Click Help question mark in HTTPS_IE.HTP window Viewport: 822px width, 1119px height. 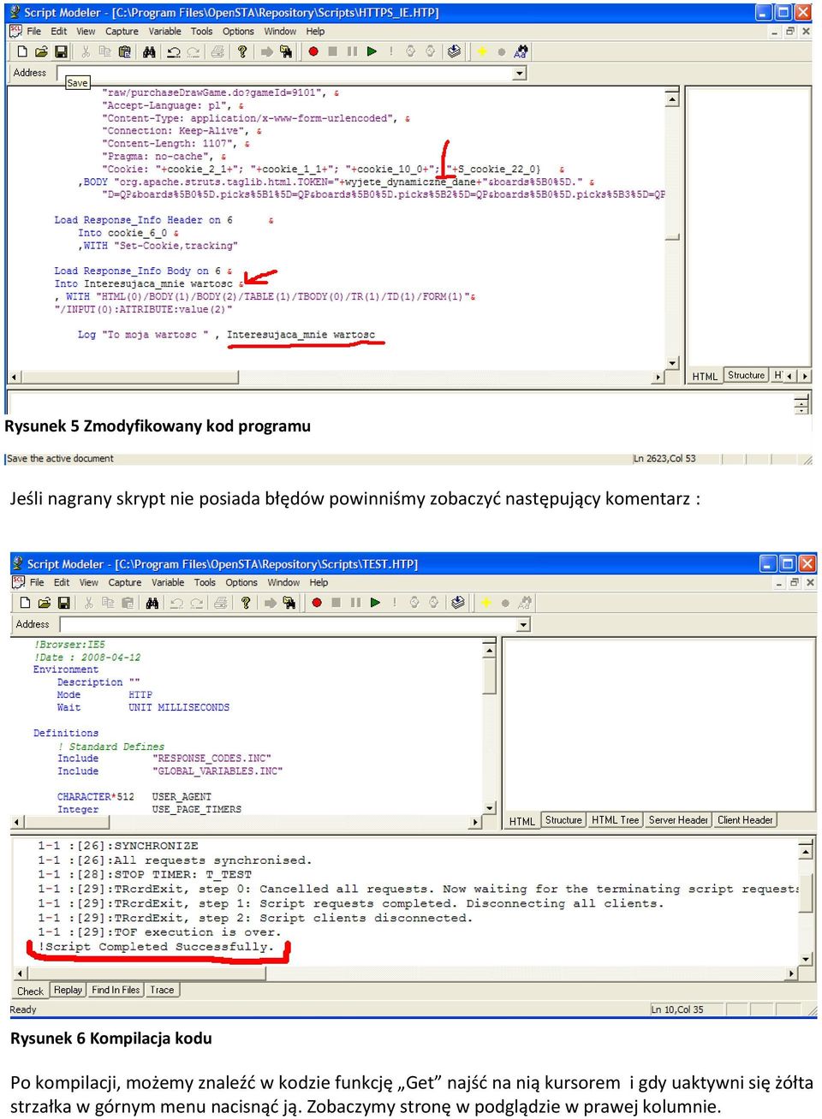(x=242, y=51)
